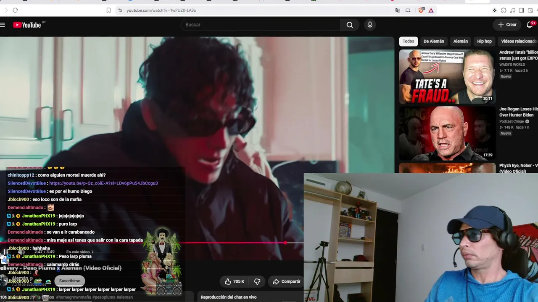The height and width of the screenshot is (302, 538).
Task: Click the 20:11 duration badge on Tate video
Action: pos(488,99)
